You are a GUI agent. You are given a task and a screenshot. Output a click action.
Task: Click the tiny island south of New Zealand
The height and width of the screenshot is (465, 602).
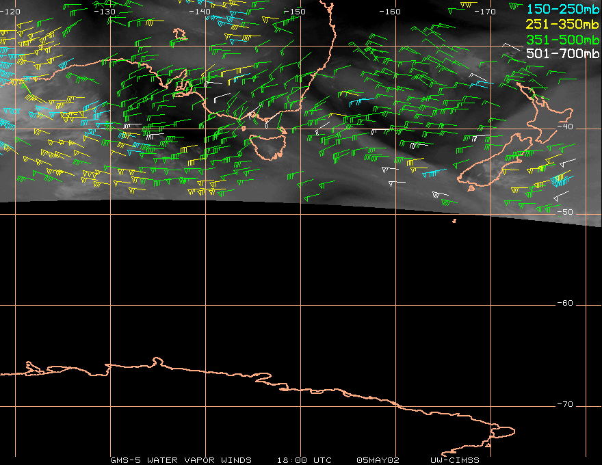click(x=454, y=221)
